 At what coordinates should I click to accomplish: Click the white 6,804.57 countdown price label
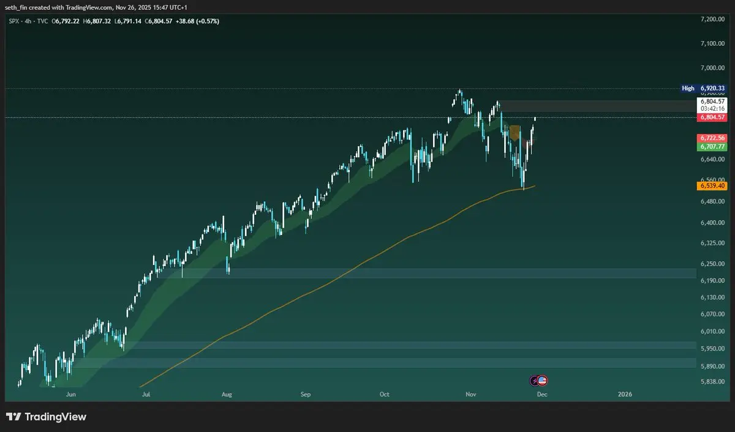click(712, 105)
